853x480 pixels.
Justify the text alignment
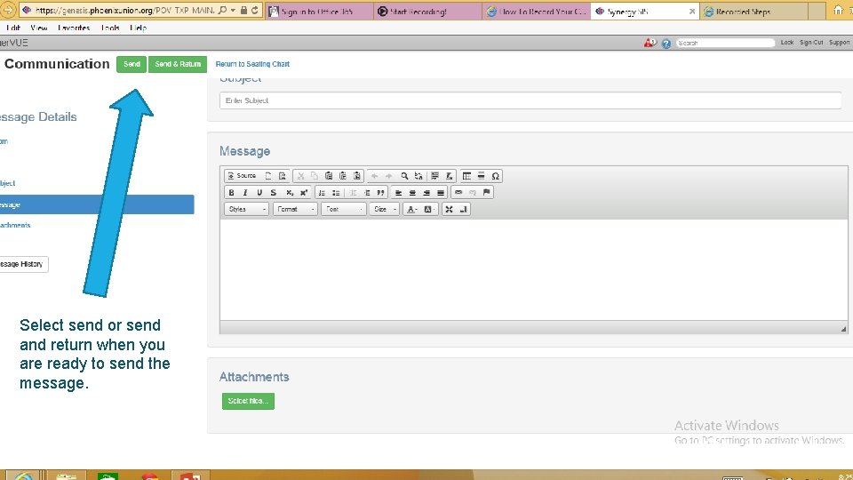coord(441,193)
